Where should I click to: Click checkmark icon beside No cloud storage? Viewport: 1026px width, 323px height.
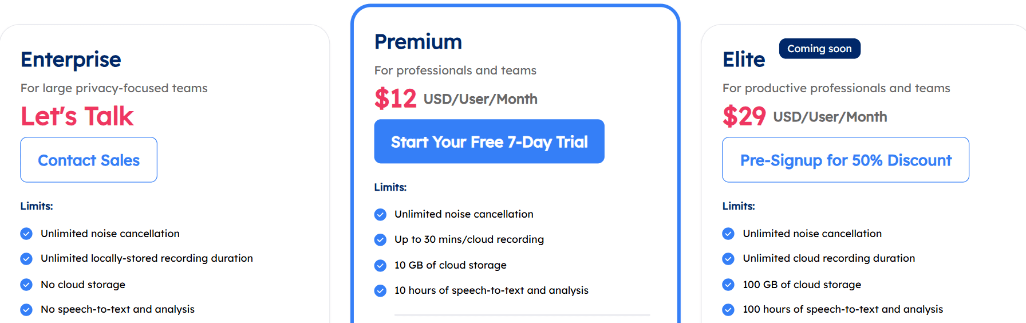click(x=26, y=285)
